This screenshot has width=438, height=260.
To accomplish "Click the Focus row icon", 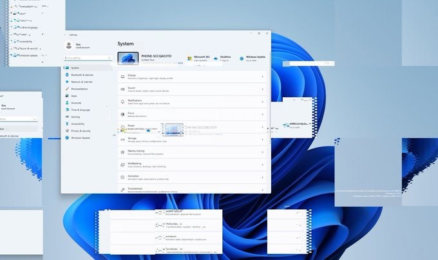I will pyautogui.click(x=122, y=114).
